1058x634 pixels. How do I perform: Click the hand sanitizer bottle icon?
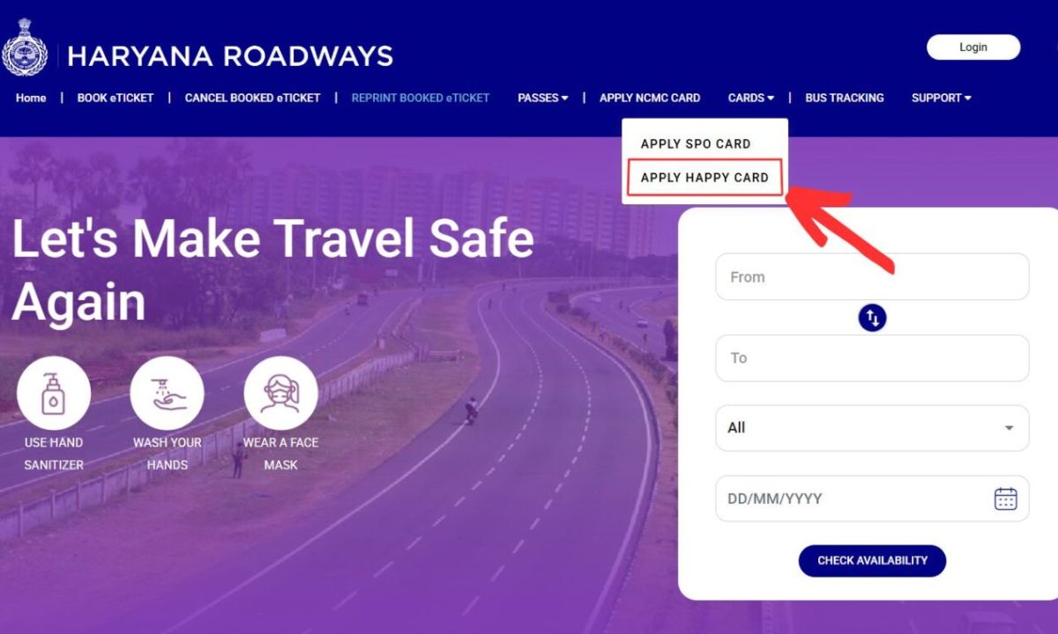(x=54, y=393)
